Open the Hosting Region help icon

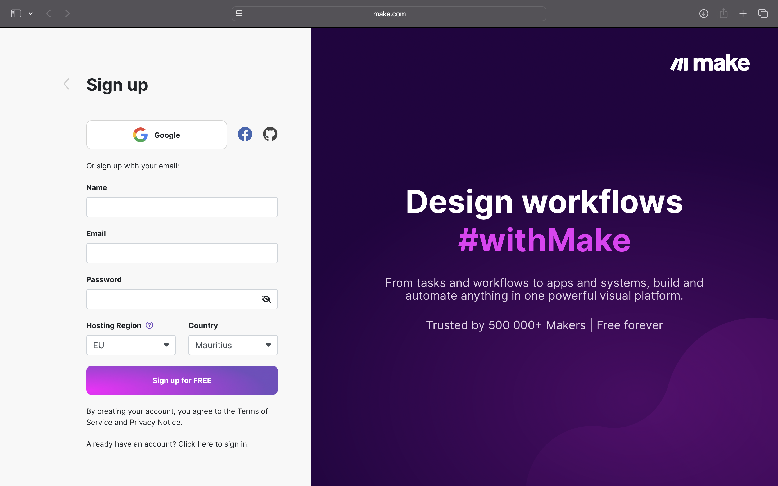point(149,325)
